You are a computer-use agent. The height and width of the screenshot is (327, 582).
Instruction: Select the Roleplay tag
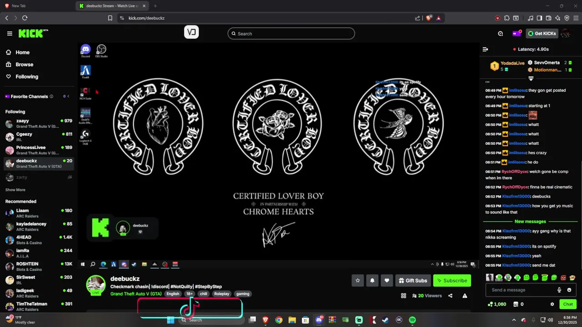coord(222,294)
